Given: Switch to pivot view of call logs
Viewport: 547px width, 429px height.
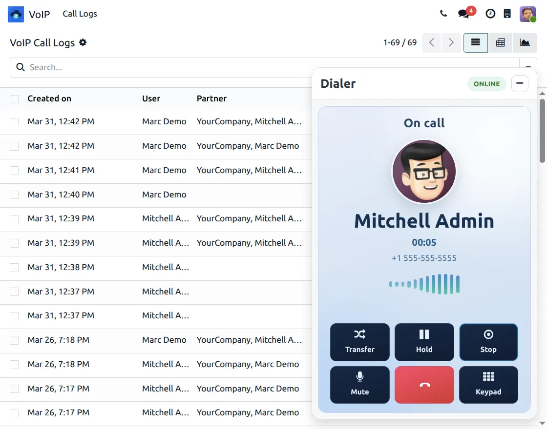Looking at the screenshot, I should 500,42.
